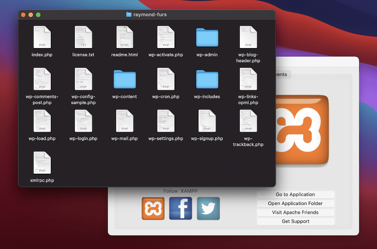
Task: Click the large XAMPP logo graphic
Action: click(304, 130)
